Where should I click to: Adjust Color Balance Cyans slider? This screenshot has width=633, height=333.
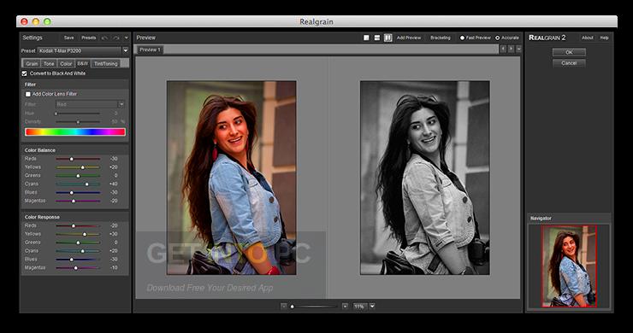[x=78, y=184]
